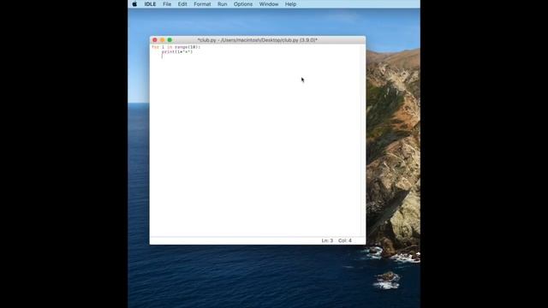Open the Format menu
548x308 pixels.
click(x=202, y=4)
